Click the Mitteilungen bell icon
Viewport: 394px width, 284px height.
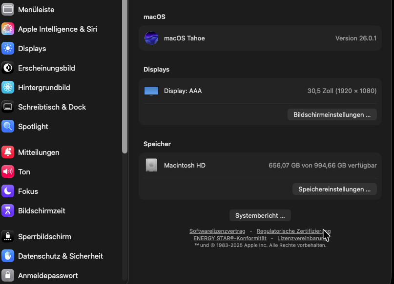(x=8, y=152)
